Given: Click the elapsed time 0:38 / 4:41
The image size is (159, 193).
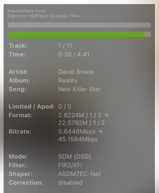Looking at the screenshot, I should 74,54.
